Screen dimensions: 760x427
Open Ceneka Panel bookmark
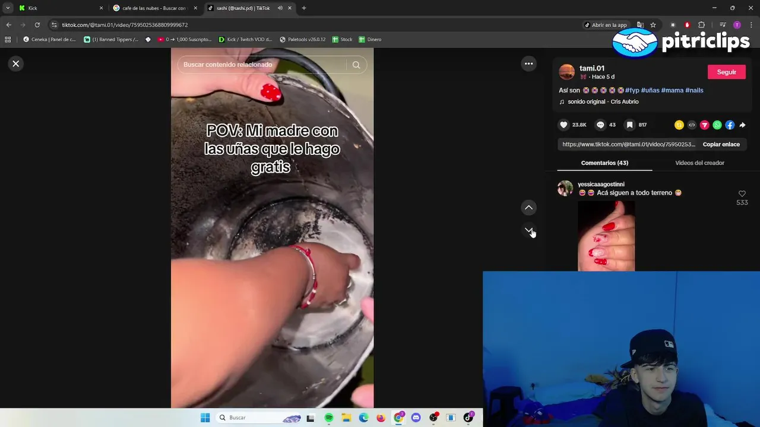tap(49, 39)
